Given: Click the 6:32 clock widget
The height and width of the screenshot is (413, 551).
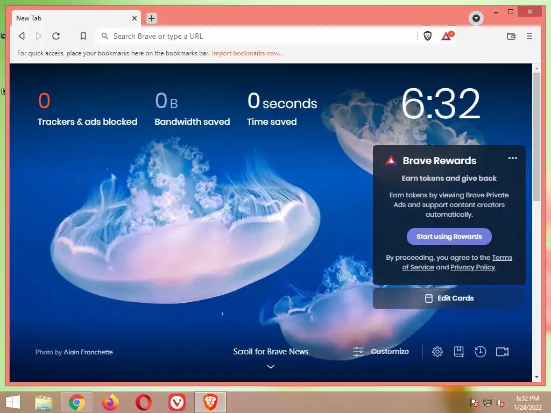Looking at the screenshot, I should (441, 104).
